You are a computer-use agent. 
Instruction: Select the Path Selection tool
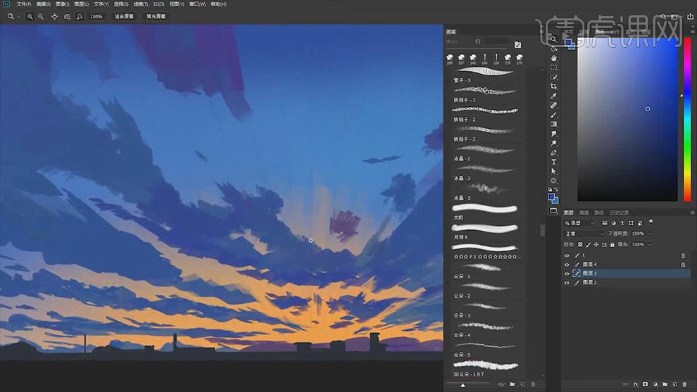553,171
